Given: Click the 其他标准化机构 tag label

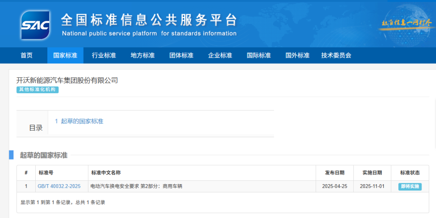Looking at the screenshot, I should coord(38,89).
